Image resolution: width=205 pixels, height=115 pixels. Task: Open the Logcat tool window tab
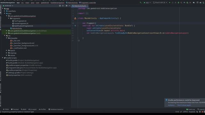pyautogui.click(x=33, y=109)
